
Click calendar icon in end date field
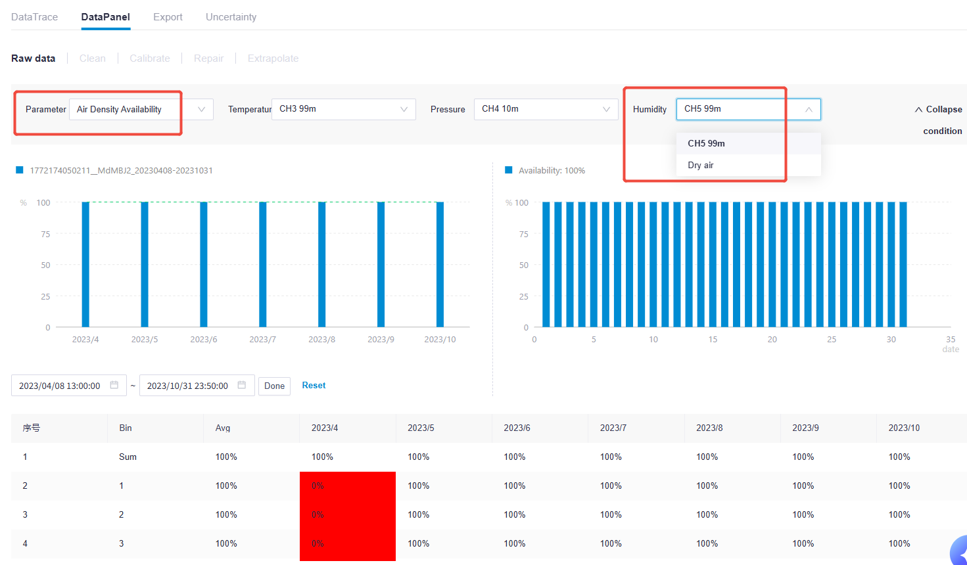click(242, 385)
